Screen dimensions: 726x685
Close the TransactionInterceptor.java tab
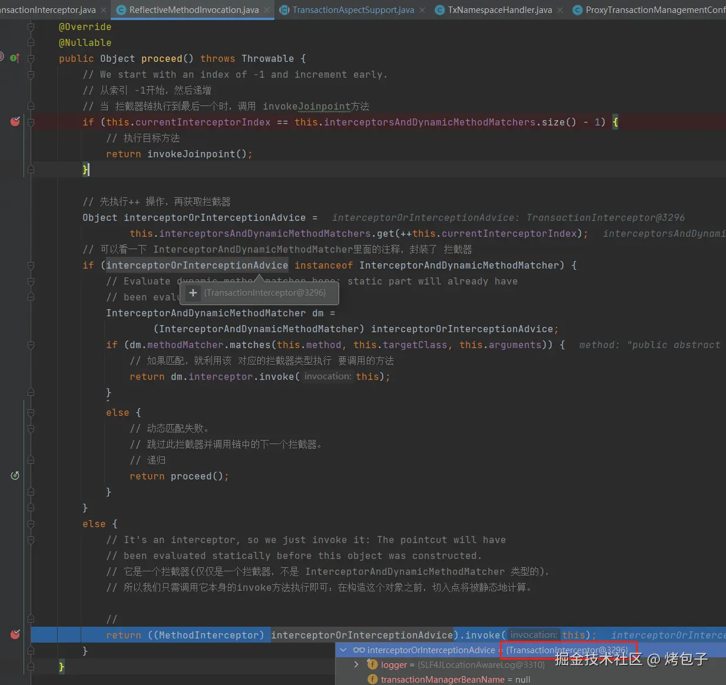pyautogui.click(x=104, y=10)
